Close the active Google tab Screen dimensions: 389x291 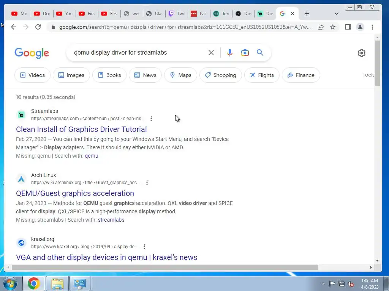pyautogui.click(x=293, y=14)
